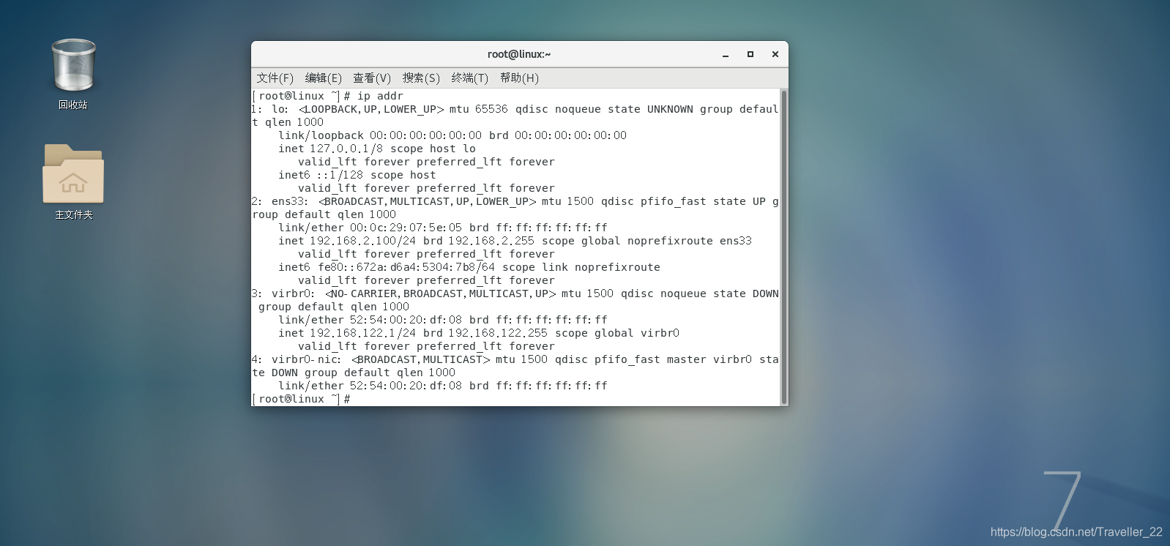The width and height of the screenshot is (1170, 546).
Task: Open the 文件(F) menu in terminal
Action: point(275,78)
